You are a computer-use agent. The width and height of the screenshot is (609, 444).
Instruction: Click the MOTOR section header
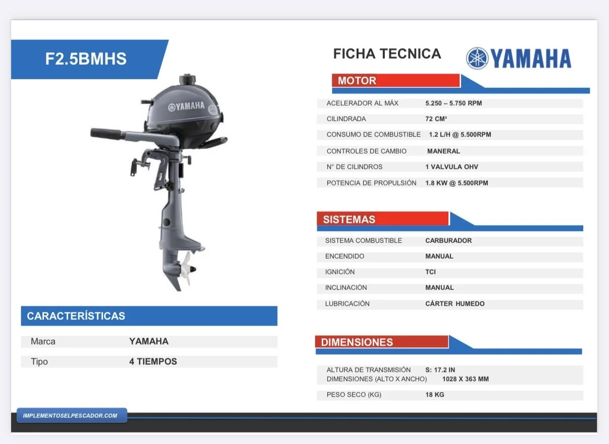(396, 80)
